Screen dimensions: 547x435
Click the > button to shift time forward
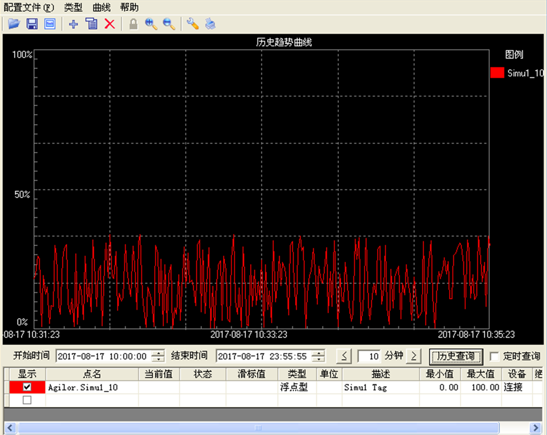[x=414, y=356]
